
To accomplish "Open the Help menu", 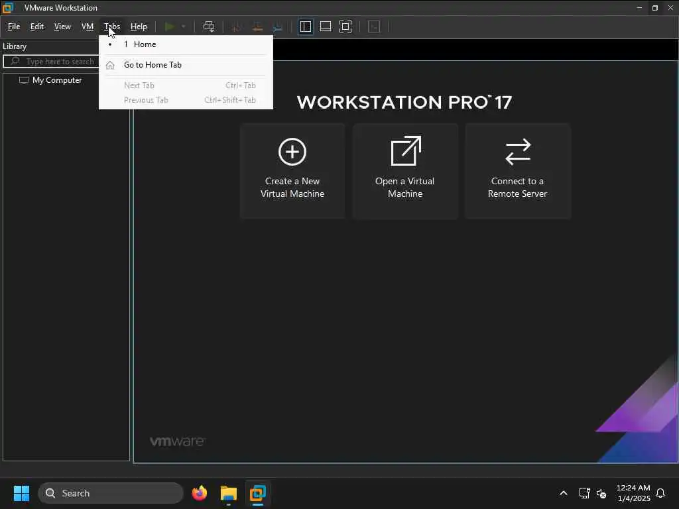I will pos(139,27).
